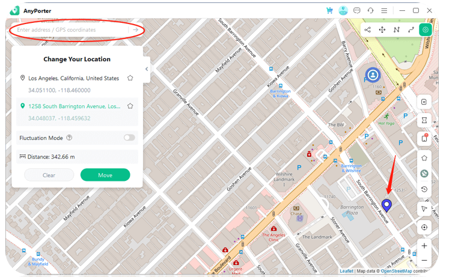The width and height of the screenshot is (449, 277).
Task: Click the Barrington & Kiowa bus stop label
Action: (280, 93)
